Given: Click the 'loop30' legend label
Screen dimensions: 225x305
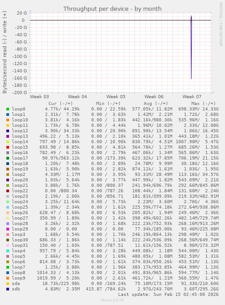Looking at the screenshot, I should [x=20, y=240].
